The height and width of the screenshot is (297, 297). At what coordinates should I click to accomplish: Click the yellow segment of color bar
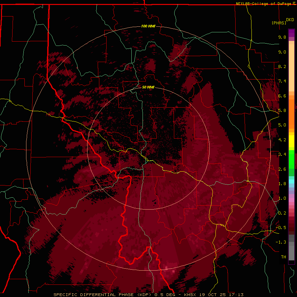[x=291, y=141]
